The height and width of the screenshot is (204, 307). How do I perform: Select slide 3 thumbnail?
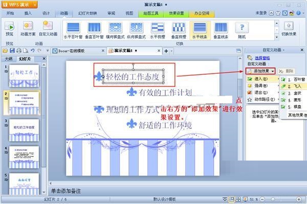pyautogui.click(x=24, y=130)
